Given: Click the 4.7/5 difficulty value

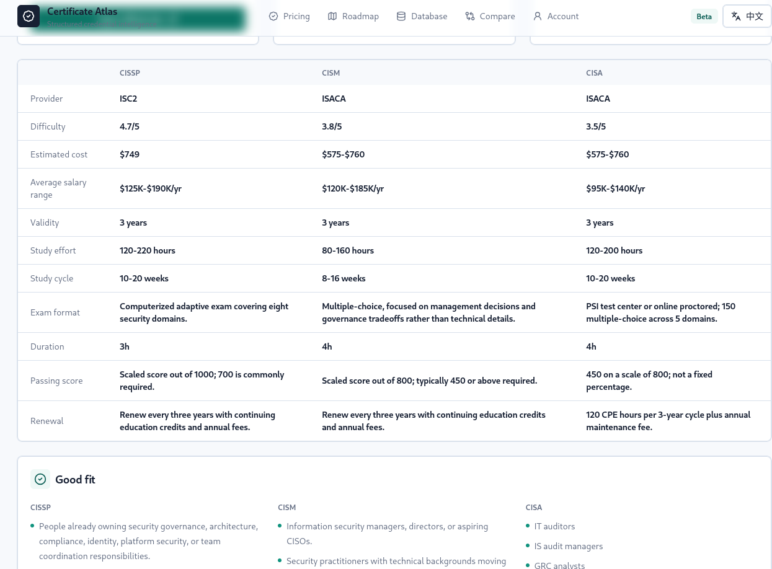Looking at the screenshot, I should pyautogui.click(x=130, y=126).
